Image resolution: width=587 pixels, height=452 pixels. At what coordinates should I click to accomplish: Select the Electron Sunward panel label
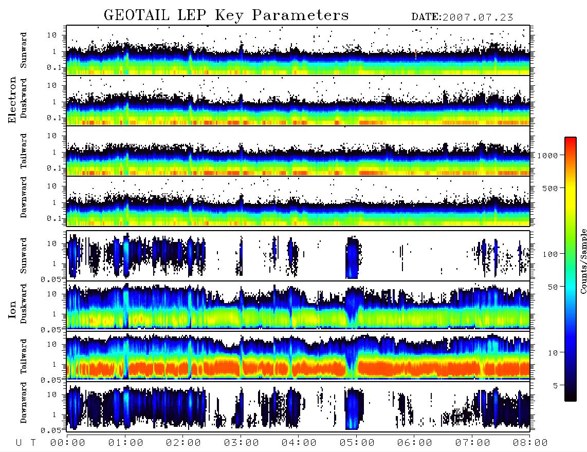coord(24,50)
